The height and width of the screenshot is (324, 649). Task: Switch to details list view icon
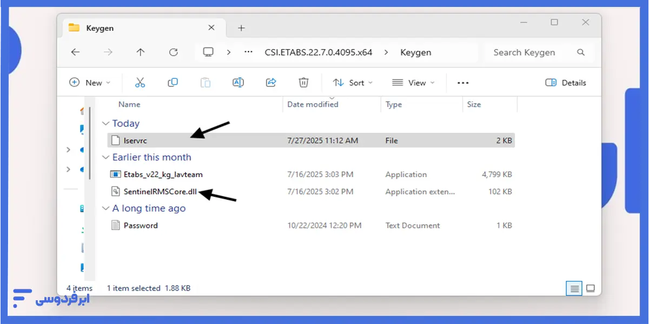[x=574, y=289]
